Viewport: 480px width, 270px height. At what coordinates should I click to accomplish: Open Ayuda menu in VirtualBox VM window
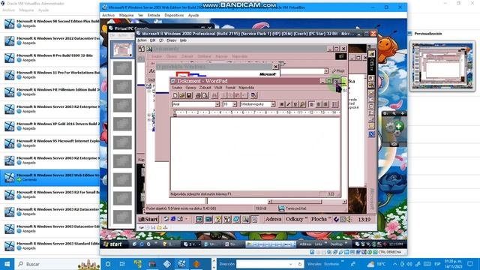(193, 15)
